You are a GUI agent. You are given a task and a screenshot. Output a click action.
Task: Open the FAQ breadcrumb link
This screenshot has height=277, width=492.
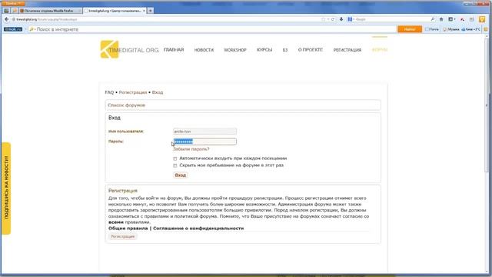point(109,92)
